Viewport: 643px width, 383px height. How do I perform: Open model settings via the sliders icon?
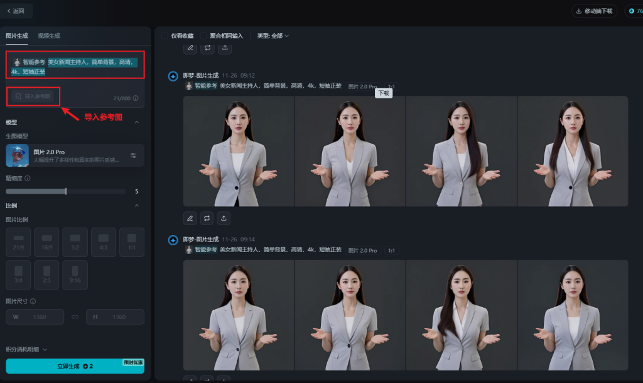(134, 155)
